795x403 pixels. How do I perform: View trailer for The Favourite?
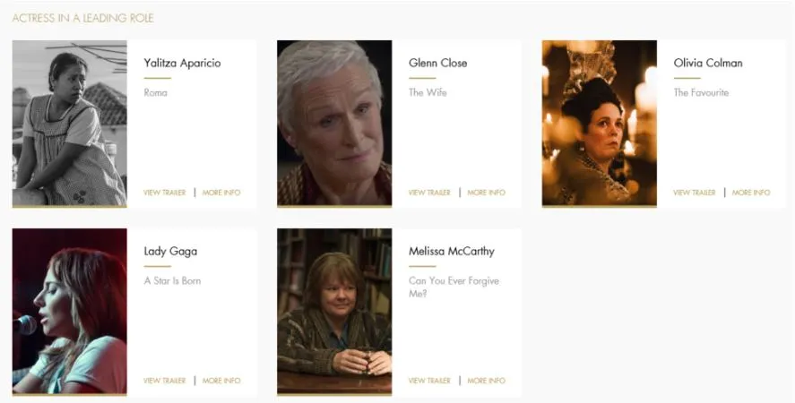click(694, 193)
